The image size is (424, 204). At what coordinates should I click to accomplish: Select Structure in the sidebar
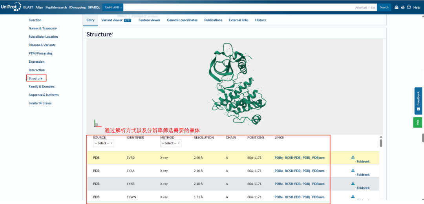coord(35,78)
